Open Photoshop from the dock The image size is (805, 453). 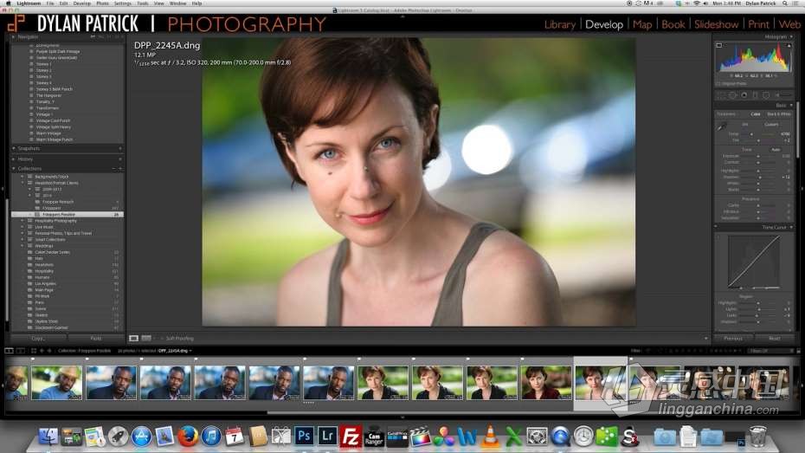pos(304,436)
